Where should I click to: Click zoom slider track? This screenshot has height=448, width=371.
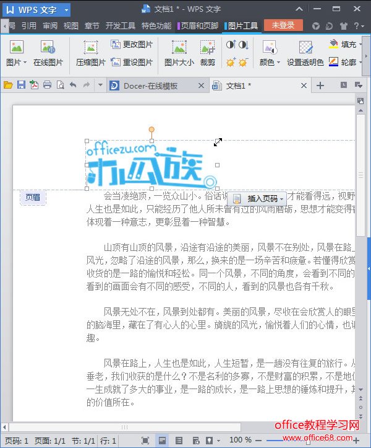tap(307, 441)
